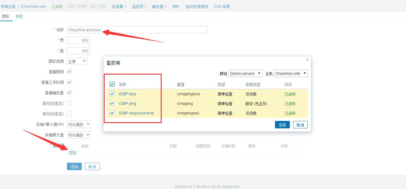The image size is (406, 189).
Task: Click the icmppingsec key value
Action: (188, 113)
